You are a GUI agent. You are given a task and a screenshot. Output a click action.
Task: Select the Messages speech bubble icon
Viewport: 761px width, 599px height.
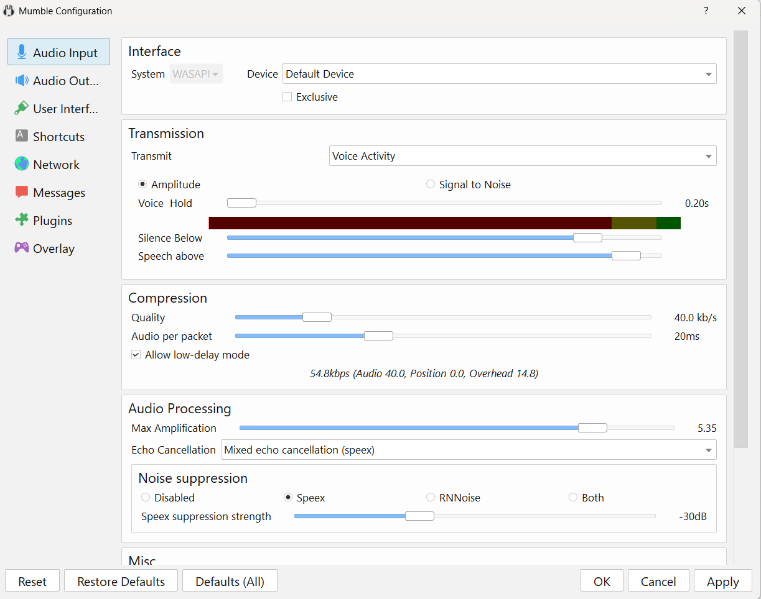pos(22,192)
